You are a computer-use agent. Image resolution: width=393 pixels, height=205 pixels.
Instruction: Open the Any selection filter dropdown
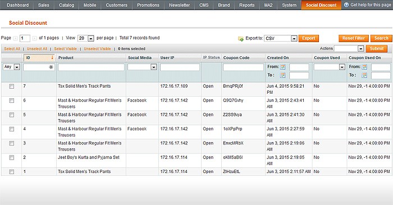[11, 67]
